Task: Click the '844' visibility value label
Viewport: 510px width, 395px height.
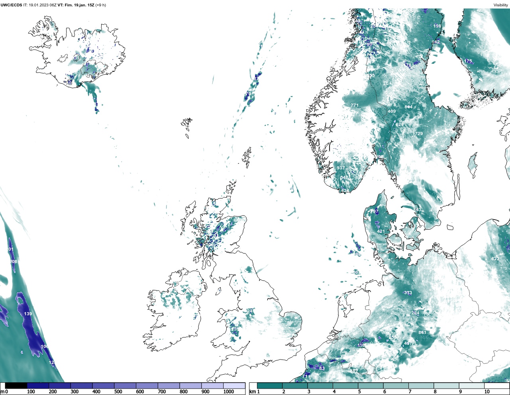Action: (x=408, y=107)
